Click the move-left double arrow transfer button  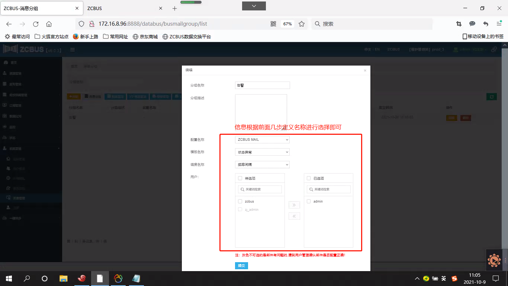click(294, 216)
